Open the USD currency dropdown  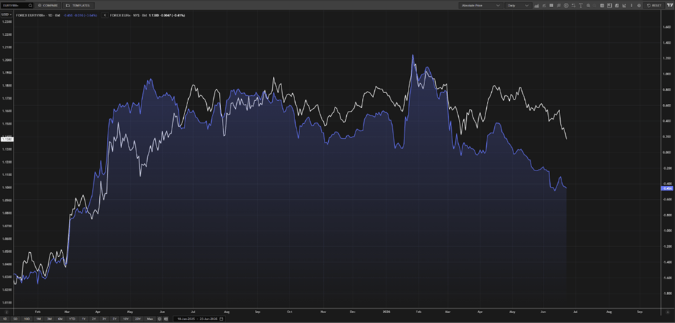[6, 14]
